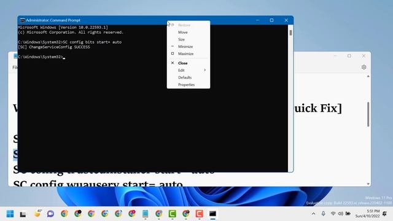Show hidden system tray icons chevron
This screenshot has height=221, width=393.
tap(313, 214)
